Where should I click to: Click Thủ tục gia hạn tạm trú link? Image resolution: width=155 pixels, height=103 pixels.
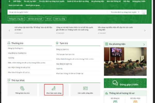[65, 54]
